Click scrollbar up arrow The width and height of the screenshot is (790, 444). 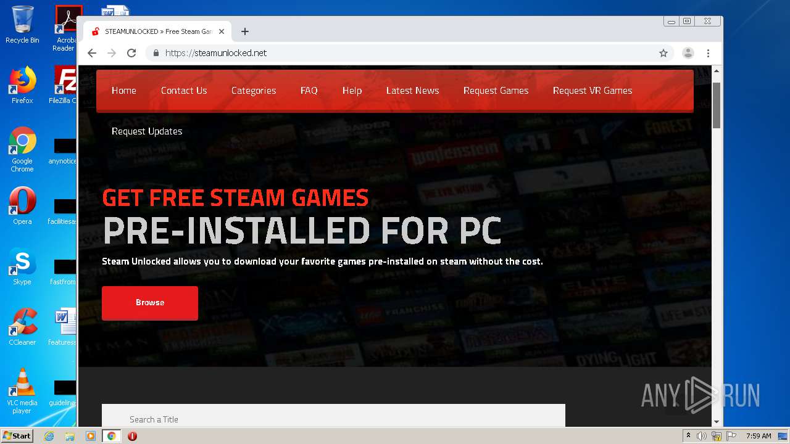pos(717,72)
